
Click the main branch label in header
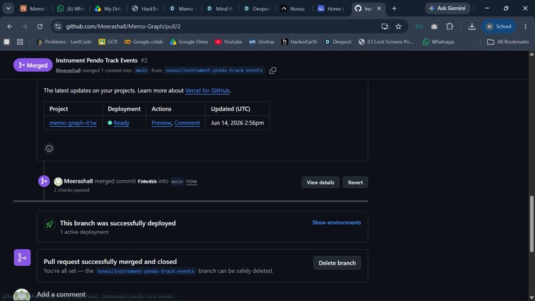(x=141, y=70)
